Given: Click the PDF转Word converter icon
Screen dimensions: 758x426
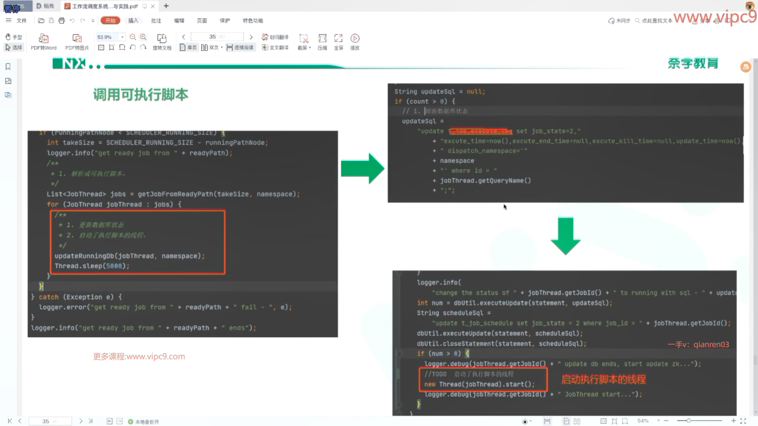Looking at the screenshot, I should click(x=43, y=39).
